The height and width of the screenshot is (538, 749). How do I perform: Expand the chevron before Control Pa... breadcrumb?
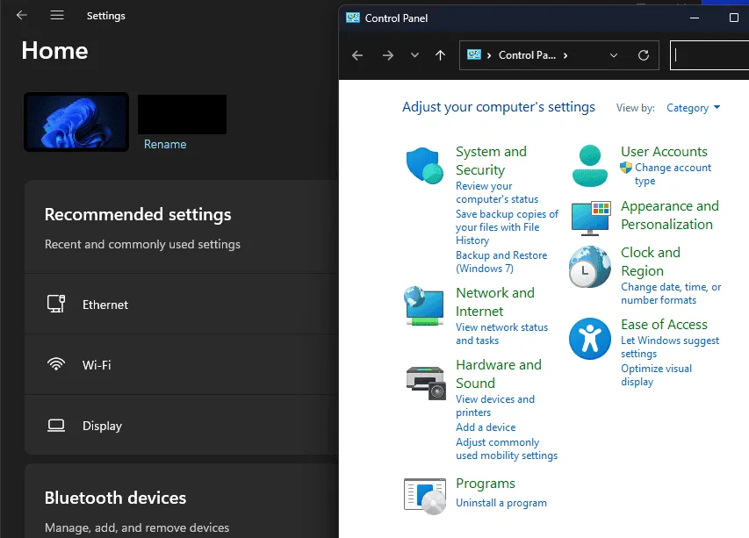[489, 55]
